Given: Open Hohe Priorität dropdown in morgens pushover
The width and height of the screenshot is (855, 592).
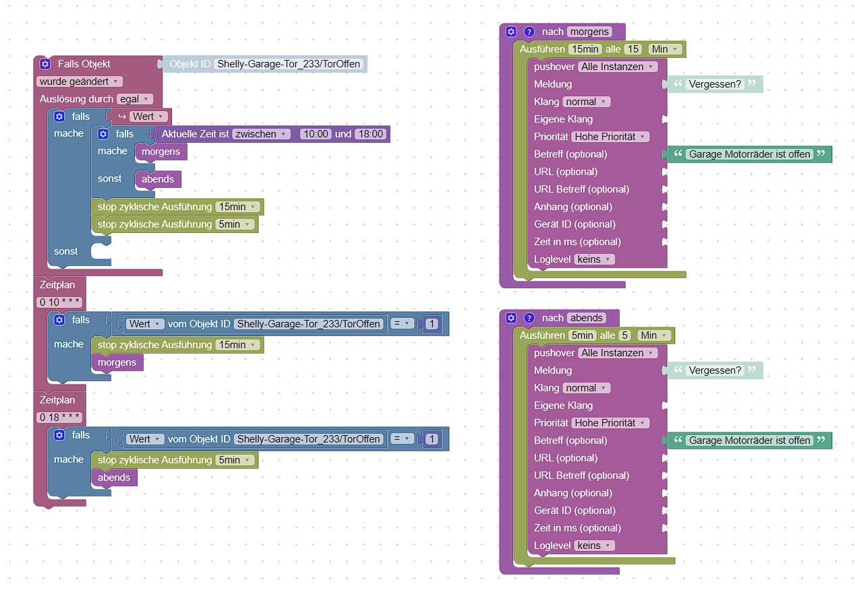Looking at the screenshot, I should point(610,137).
